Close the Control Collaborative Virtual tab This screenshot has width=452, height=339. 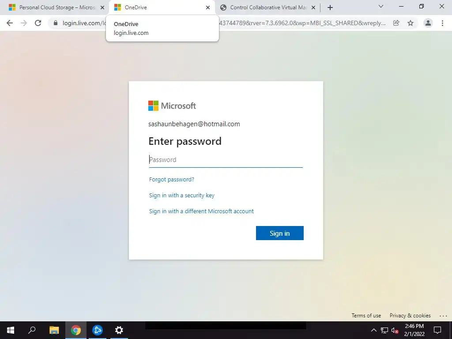click(x=313, y=8)
